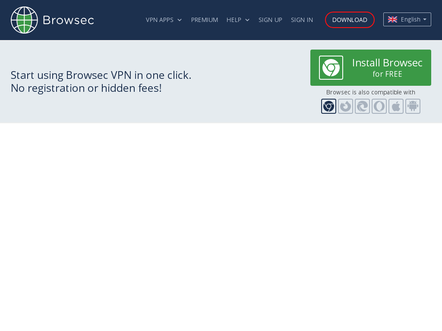
Task: Expand the VPN APPS menu
Action: 164,20
